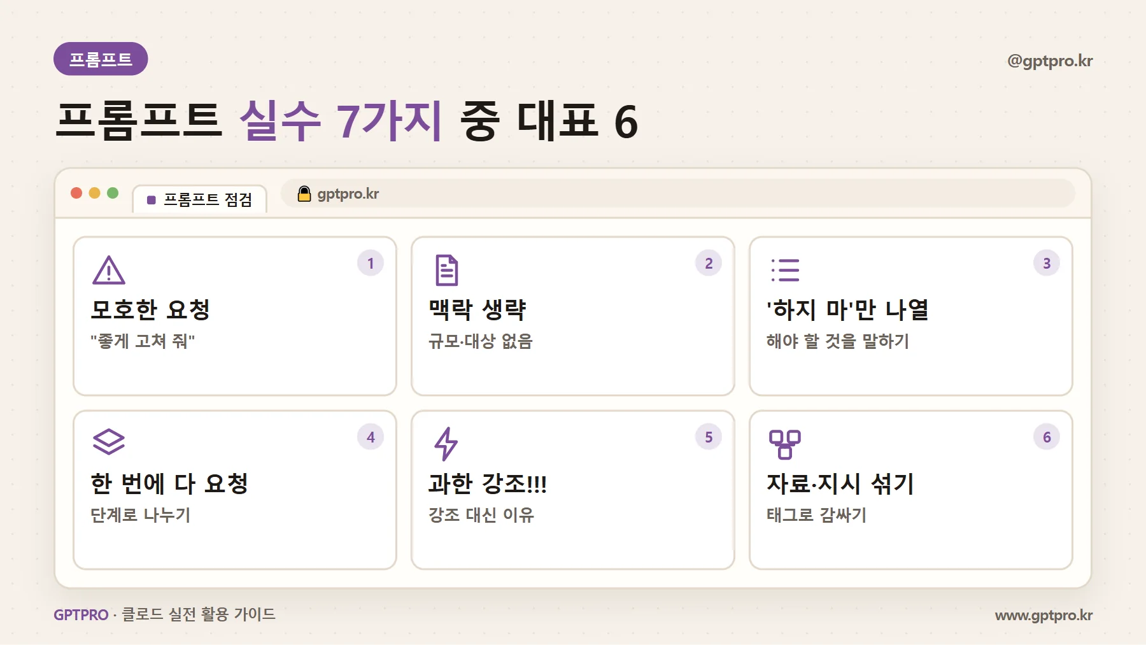The height and width of the screenshot is (645, 1146).
Task: Click the gptpro.kr address bar
Action: click(678, 194)
